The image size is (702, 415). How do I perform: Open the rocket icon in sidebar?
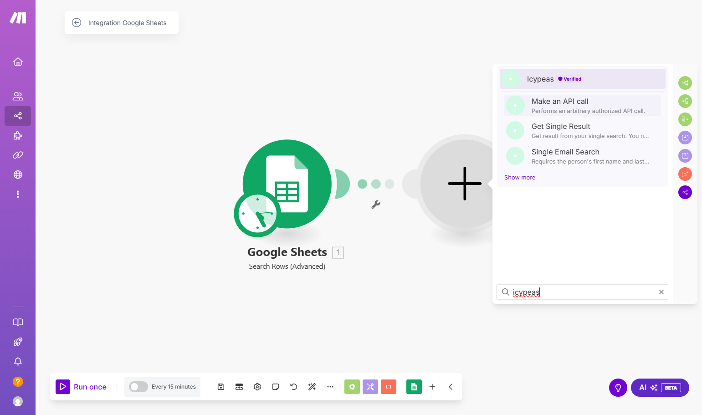point(18,342)
